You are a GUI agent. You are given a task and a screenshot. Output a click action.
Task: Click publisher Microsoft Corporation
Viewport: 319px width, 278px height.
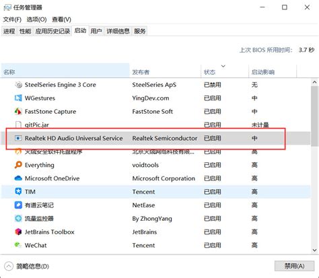coord(164,178)
